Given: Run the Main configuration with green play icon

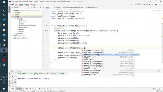Looking at the screenshot, I should (x=144, y=5).
